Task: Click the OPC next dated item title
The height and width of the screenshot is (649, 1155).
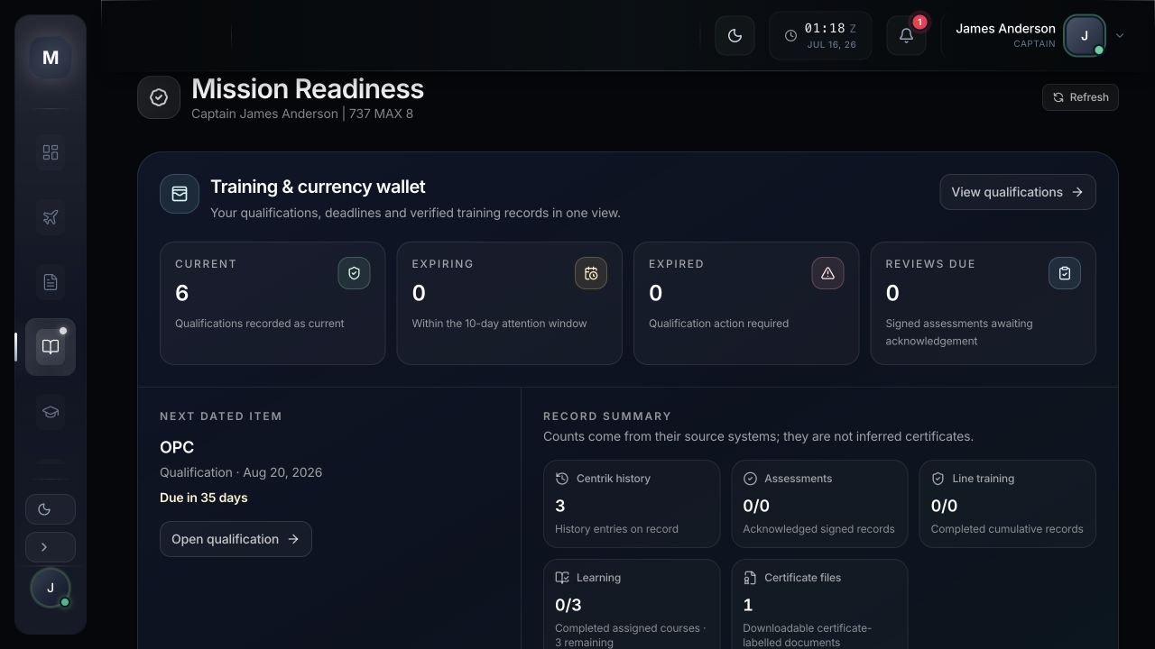Action: [177, 447]
